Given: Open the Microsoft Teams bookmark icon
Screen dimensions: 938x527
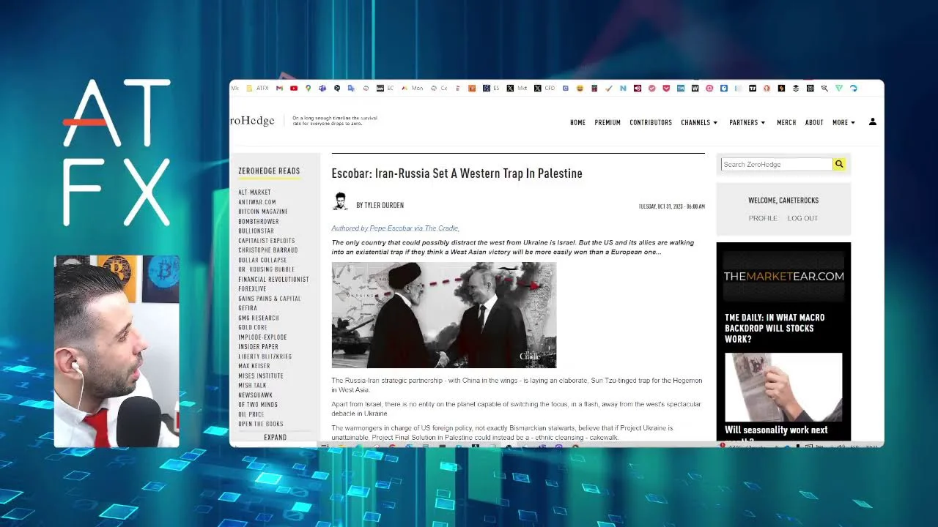Looking at the screenshot, I should (322, 89).
